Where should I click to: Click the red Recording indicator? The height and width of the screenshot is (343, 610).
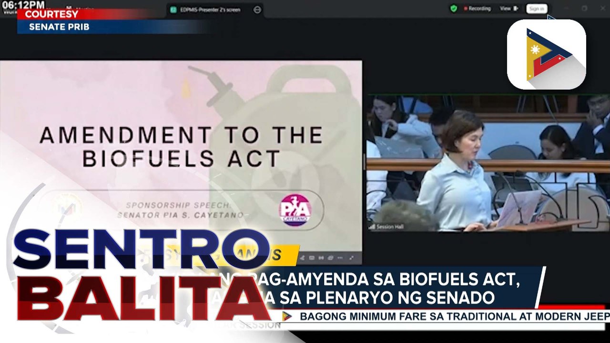[478, 9]
